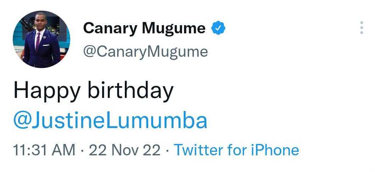The image size is (383, 172).
Task: Click the Twitter for iPhone source link
Action: [x=236, y=150]
